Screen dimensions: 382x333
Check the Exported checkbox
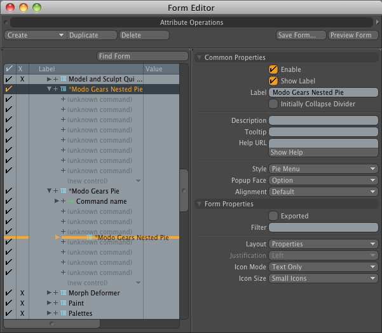click(x=273, y=216)
